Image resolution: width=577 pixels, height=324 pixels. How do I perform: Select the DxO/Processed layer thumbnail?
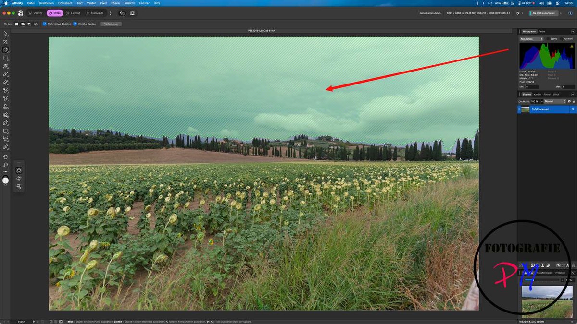525,109
